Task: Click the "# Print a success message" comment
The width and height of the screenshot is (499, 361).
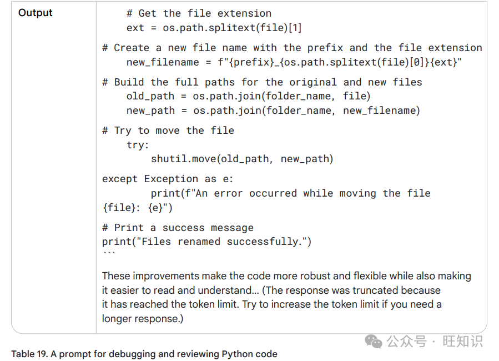Action: [x=178, y=228]
